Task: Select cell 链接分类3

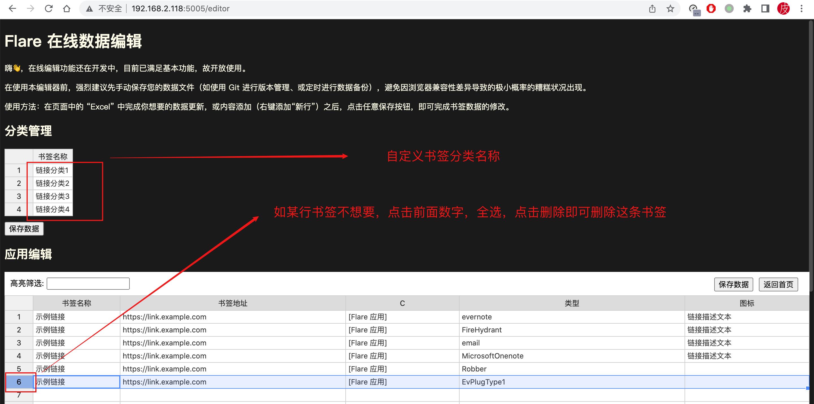Action: point(53,196)
